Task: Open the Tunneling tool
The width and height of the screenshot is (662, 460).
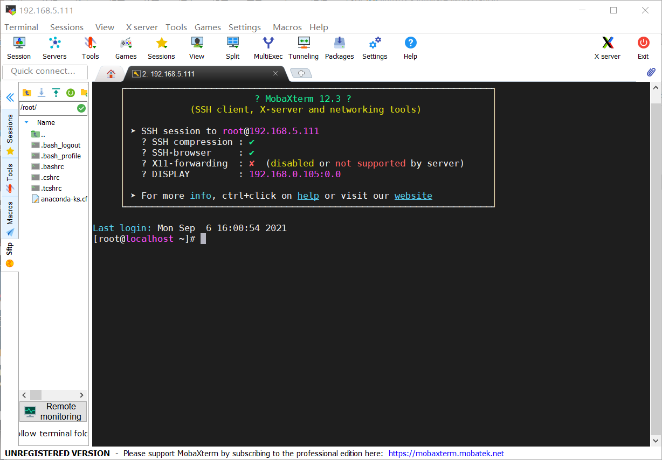Action: (304, 47)
